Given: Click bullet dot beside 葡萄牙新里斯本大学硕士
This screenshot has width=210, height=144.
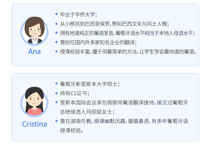Looking at the screenshot, I should (56, 84).
